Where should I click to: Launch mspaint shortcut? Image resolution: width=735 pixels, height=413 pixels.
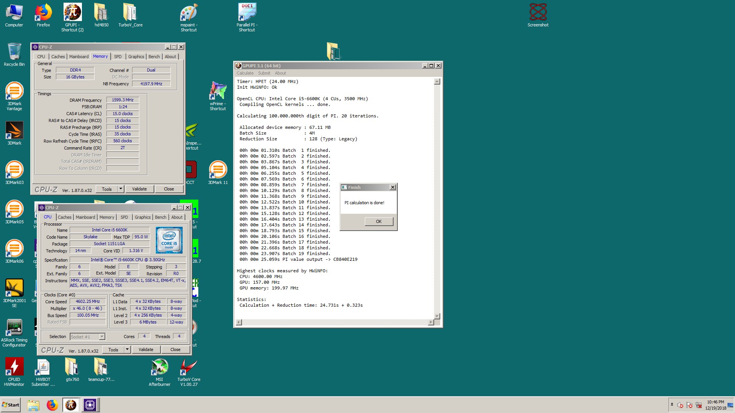189,18
